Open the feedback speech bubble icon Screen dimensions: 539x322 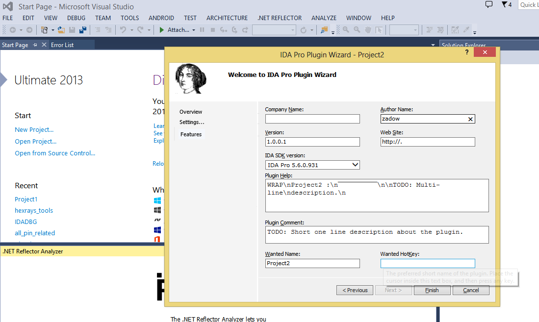488,4
